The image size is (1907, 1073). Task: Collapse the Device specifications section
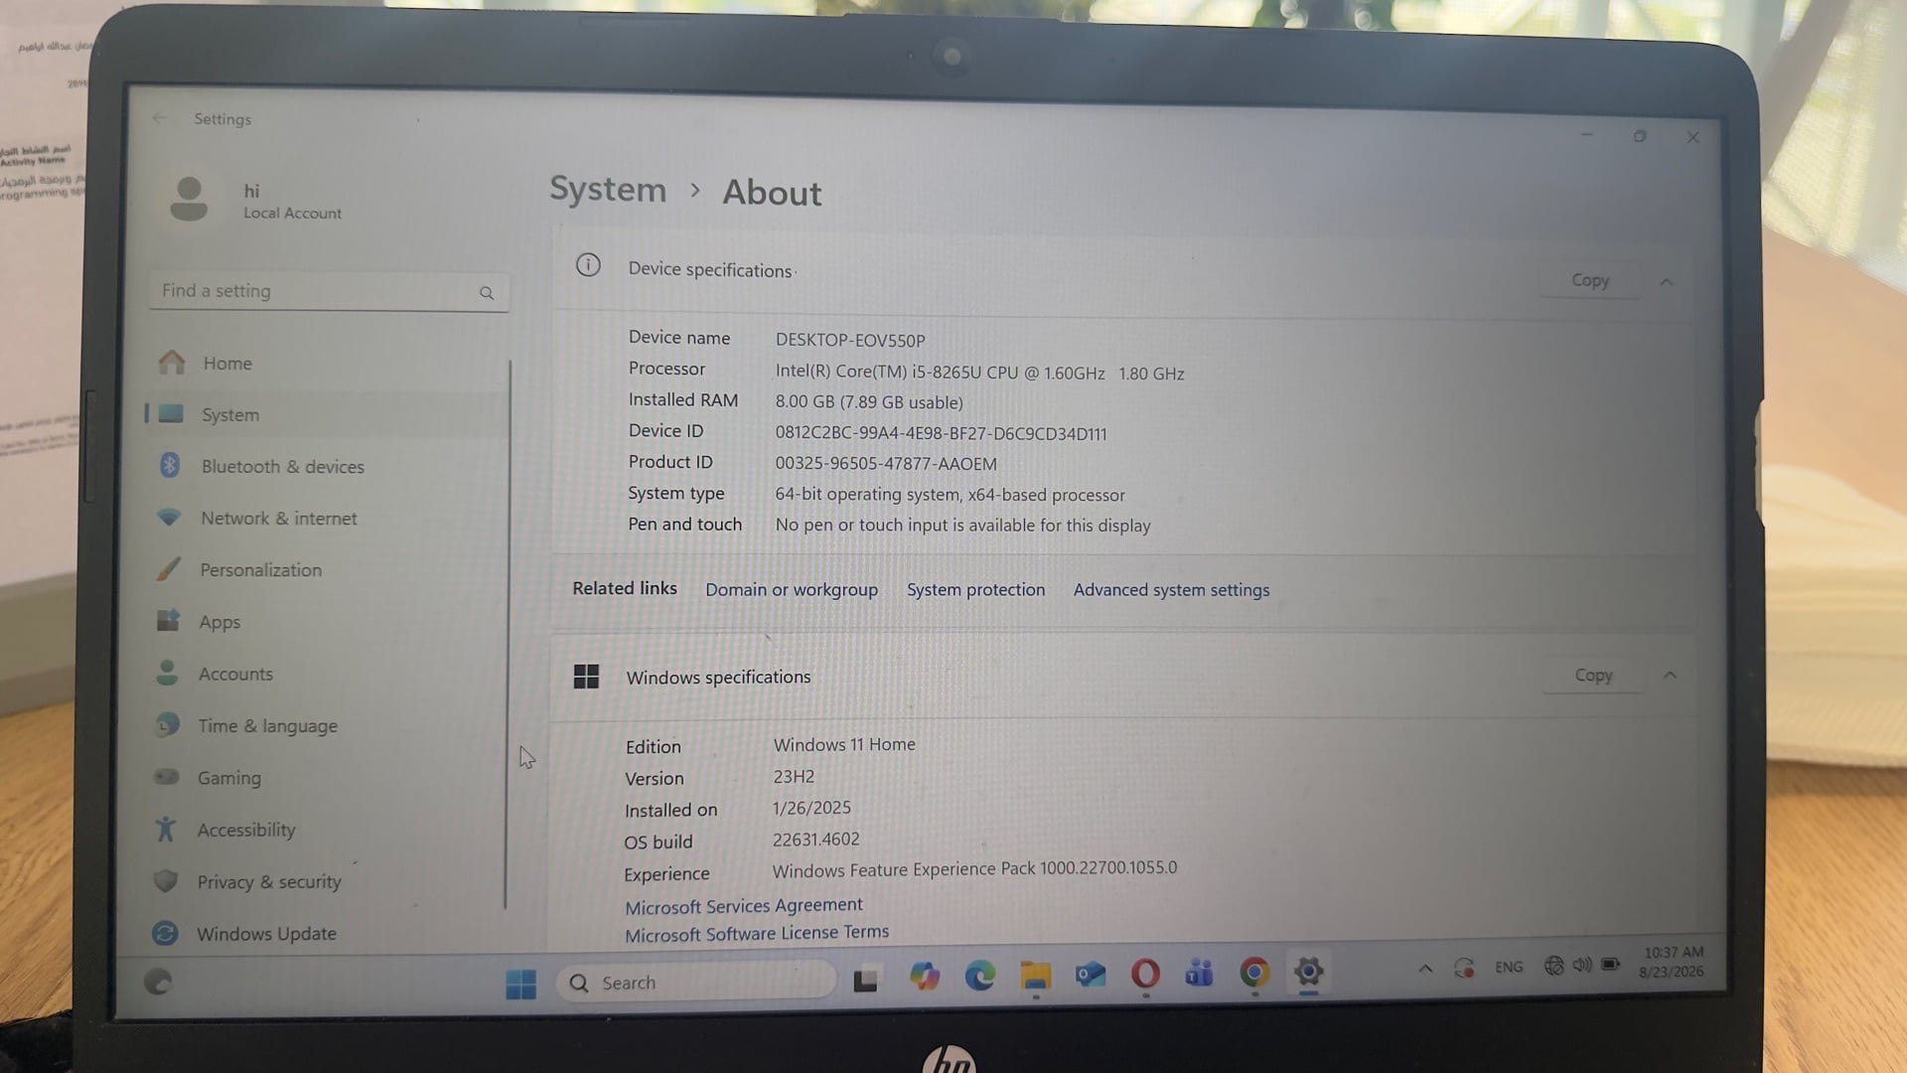[1667, 282]
